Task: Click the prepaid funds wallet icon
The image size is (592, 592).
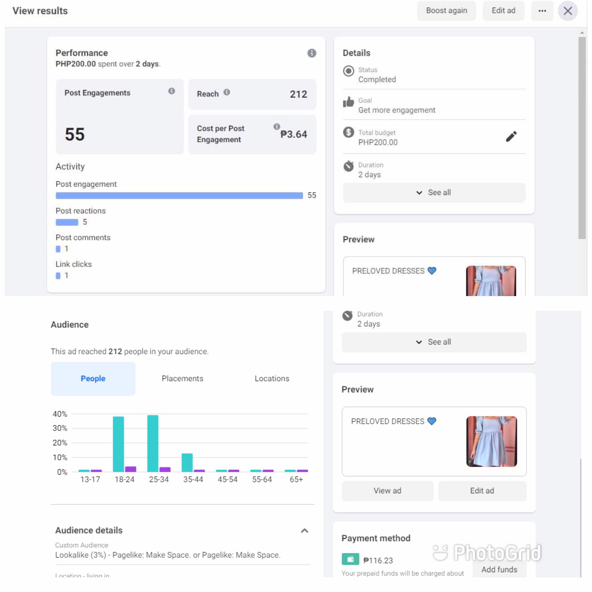Action: coord(350,559)
